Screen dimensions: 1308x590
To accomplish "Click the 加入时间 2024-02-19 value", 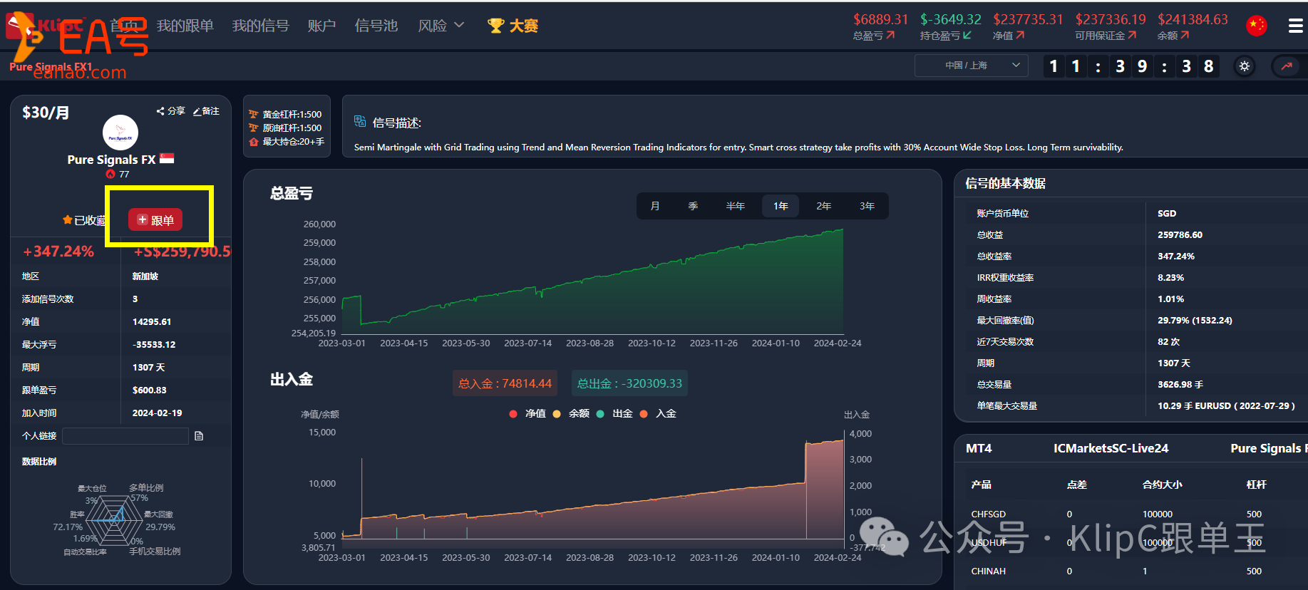I will (157, 413).
